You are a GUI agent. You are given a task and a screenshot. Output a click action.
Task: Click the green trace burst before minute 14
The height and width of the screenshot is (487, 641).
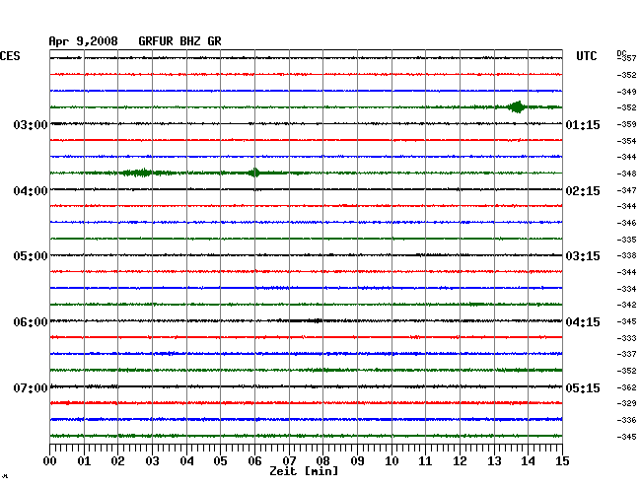click(x=517, y=107)
